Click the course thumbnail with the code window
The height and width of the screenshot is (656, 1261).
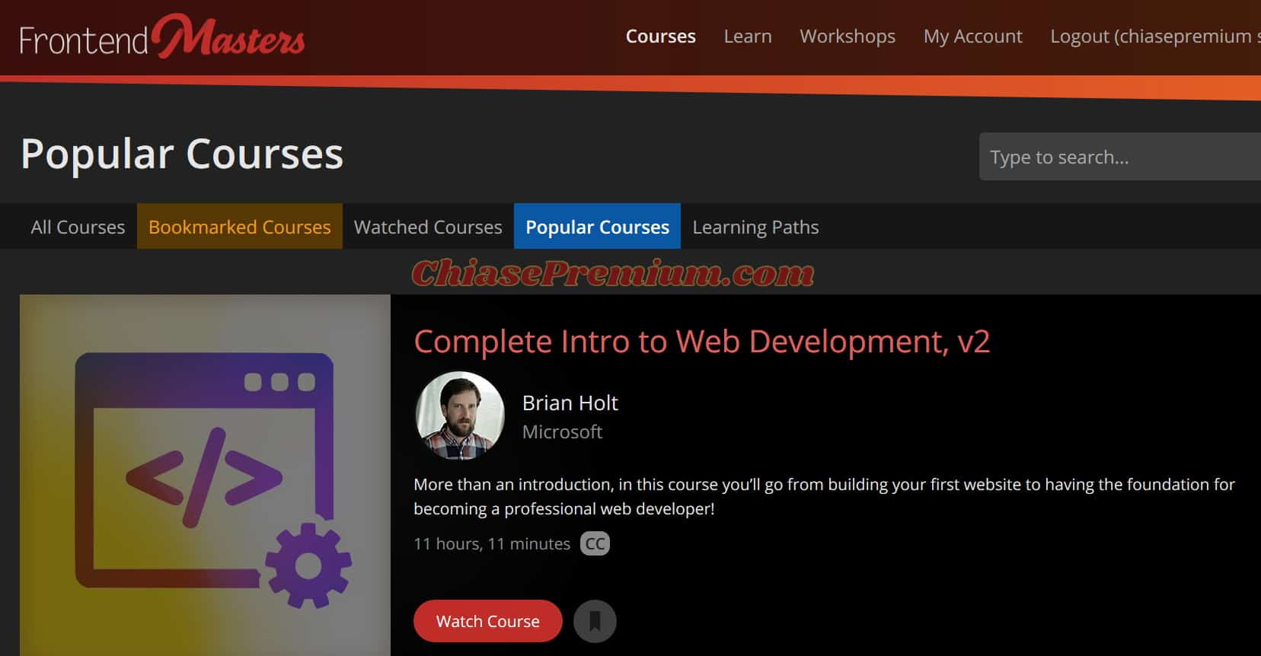pyautogui.click(x=205, y=475)
